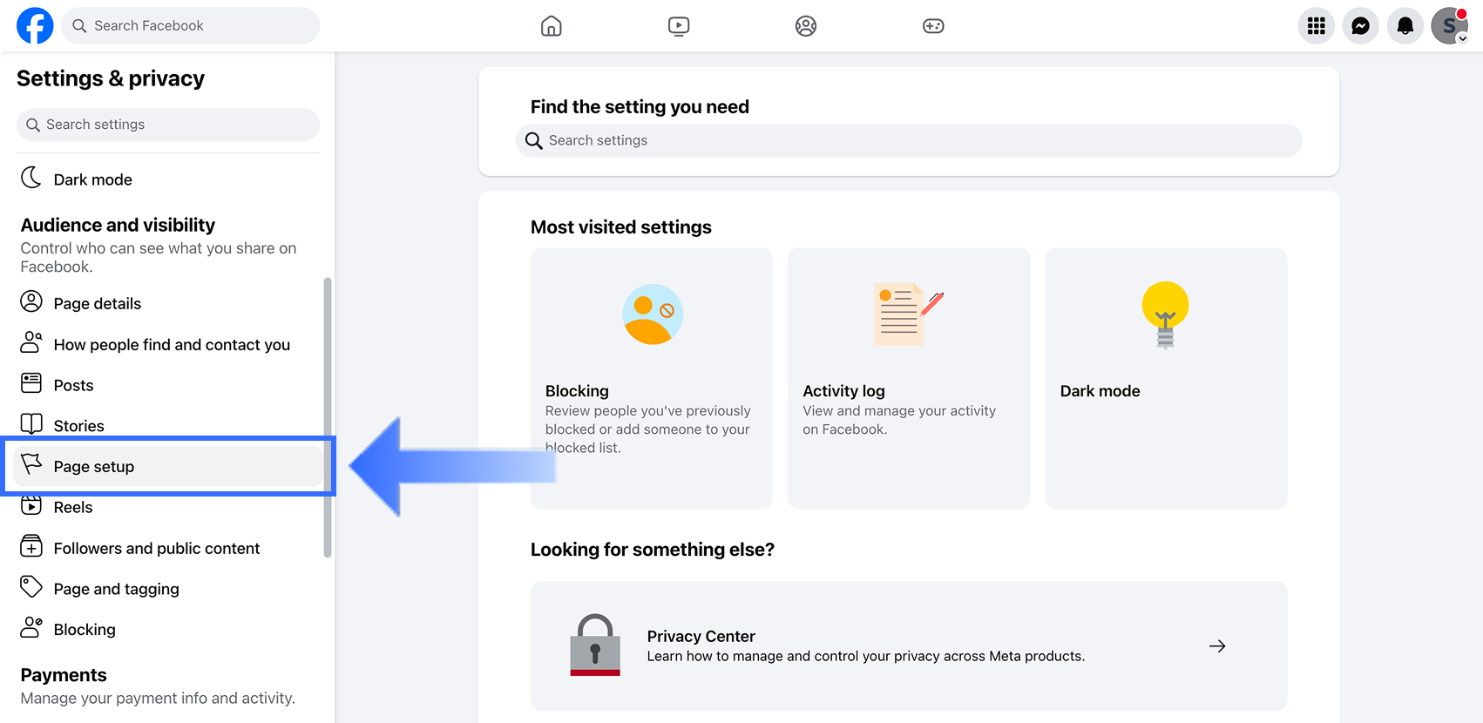Screen dimensions: 1483x723
Task: Click the sidebar vertical scrollbar
Action: coord(328,417)
